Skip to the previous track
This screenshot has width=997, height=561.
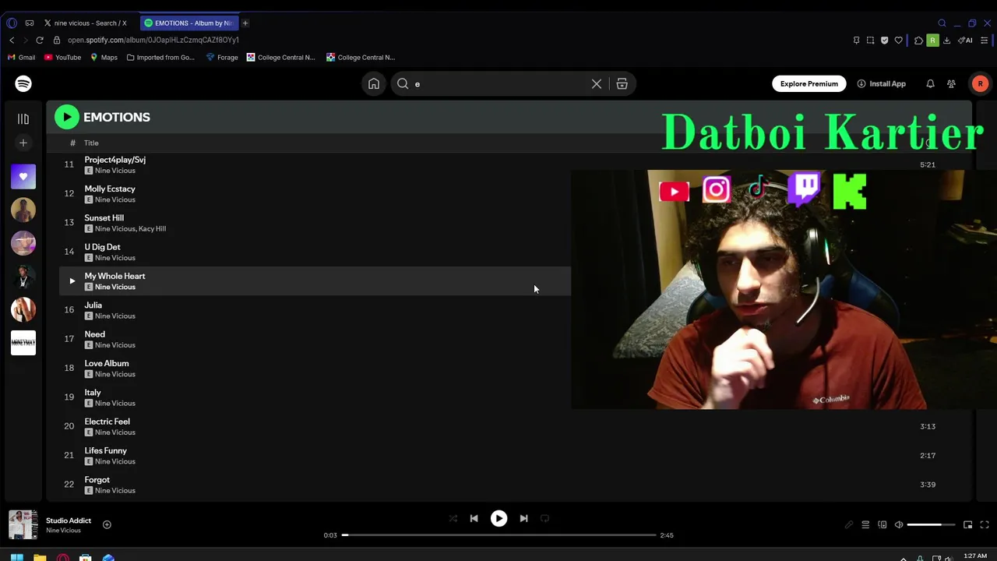[x=474, y=518]
